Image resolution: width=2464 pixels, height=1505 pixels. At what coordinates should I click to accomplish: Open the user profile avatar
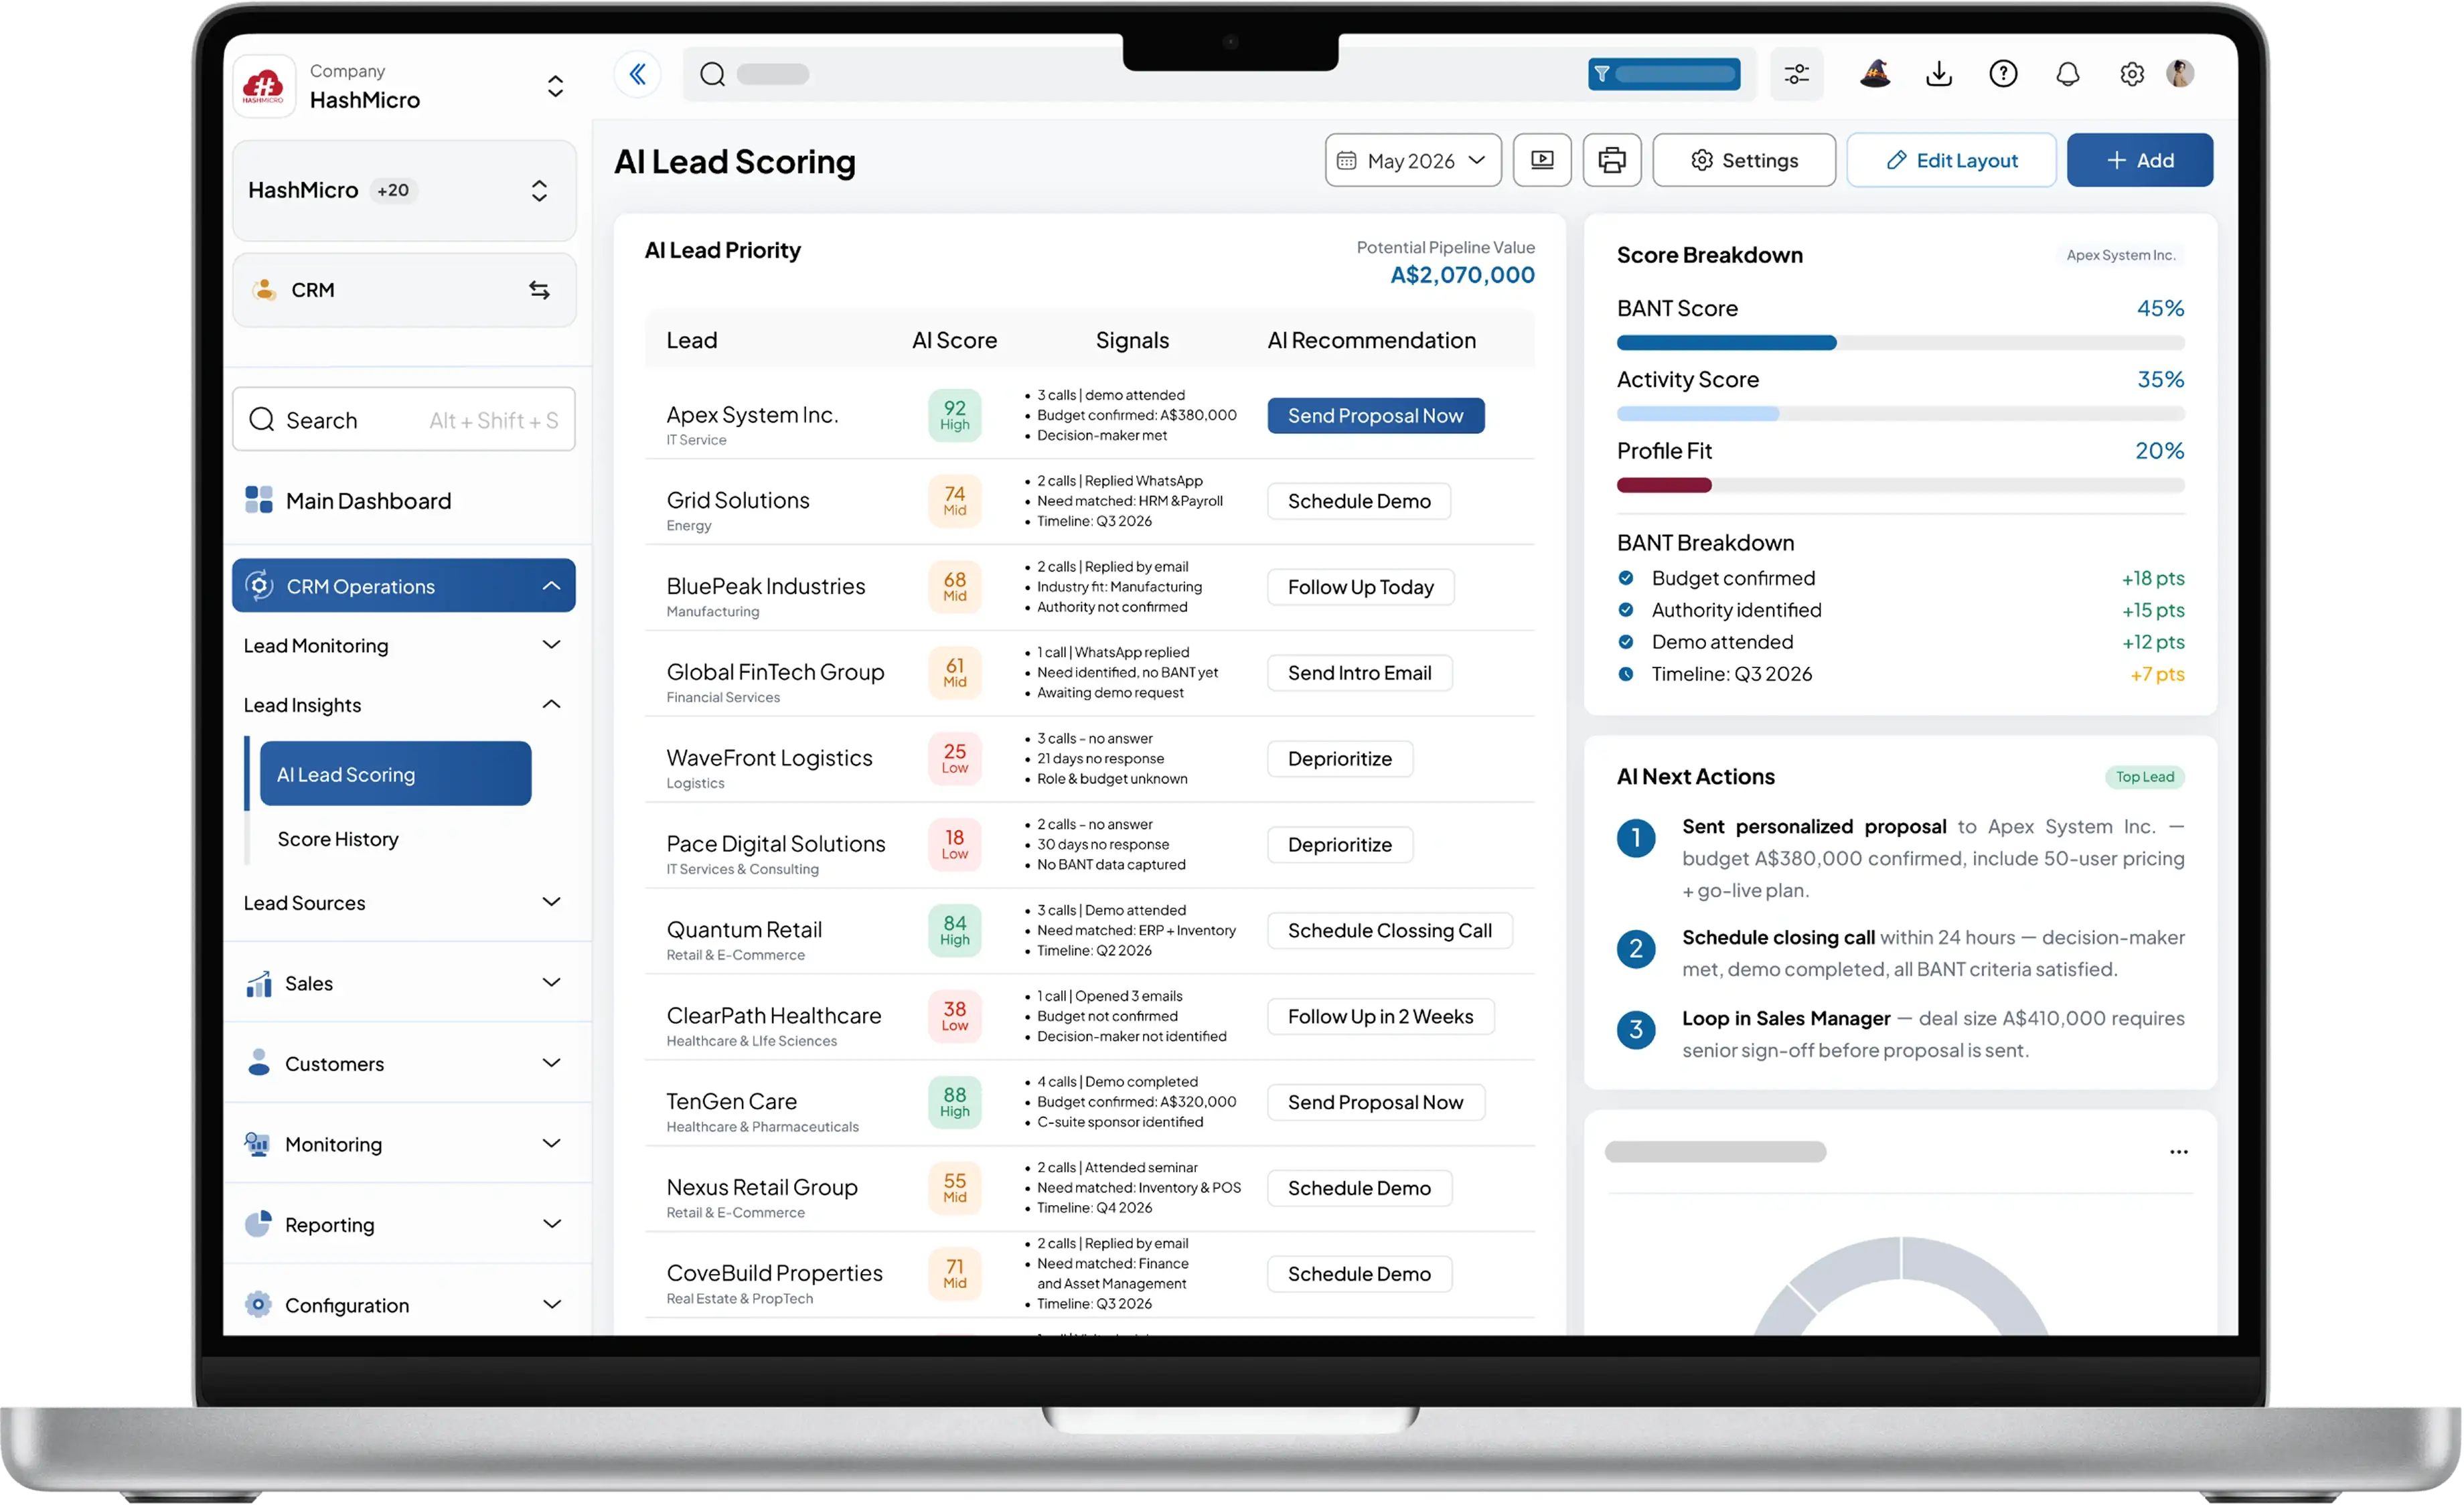pyautogui.click(x=2181, y=74)
